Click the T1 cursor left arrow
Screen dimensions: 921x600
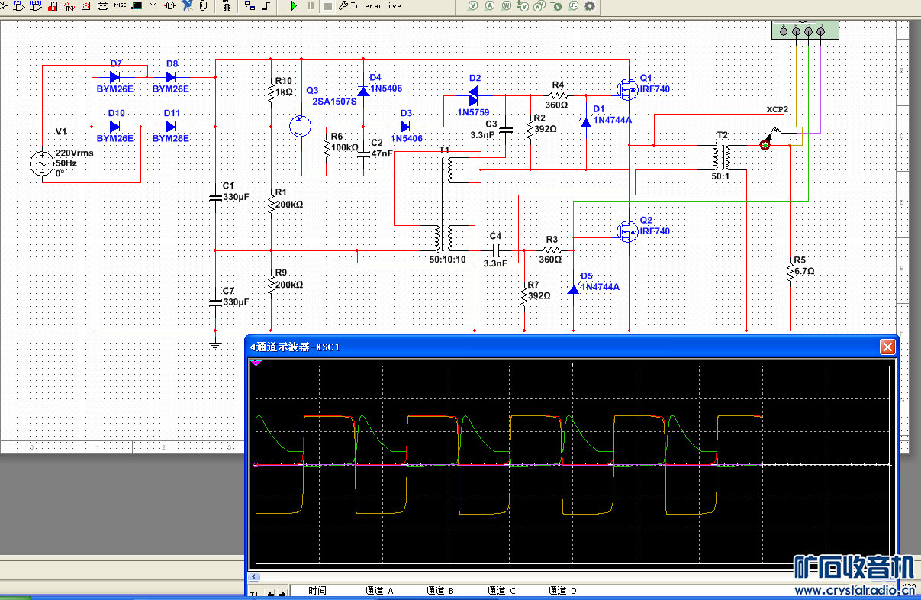pyautogui.click(x=270, y=592)
